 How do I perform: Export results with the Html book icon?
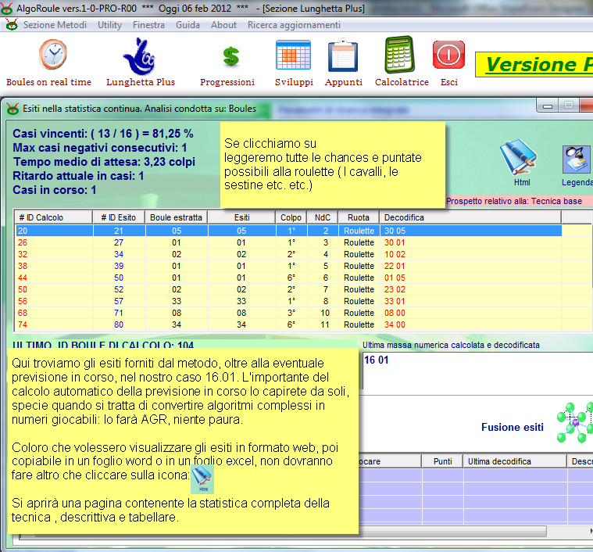pos(520,156)
